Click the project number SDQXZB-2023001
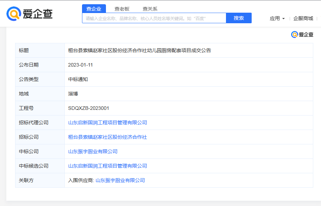The height and width of the screenshot is (206, 321). tap(88, 108)
